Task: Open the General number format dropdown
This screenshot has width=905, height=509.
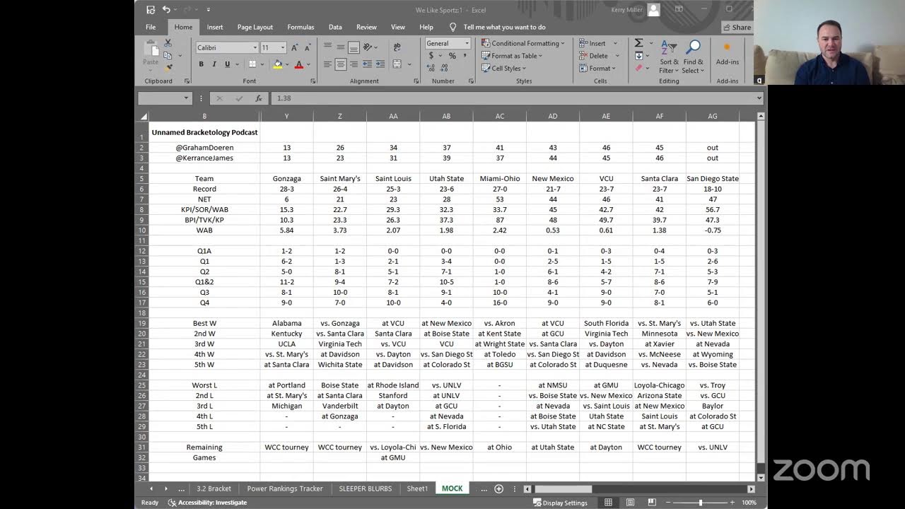Action: (x=466, y=43)
